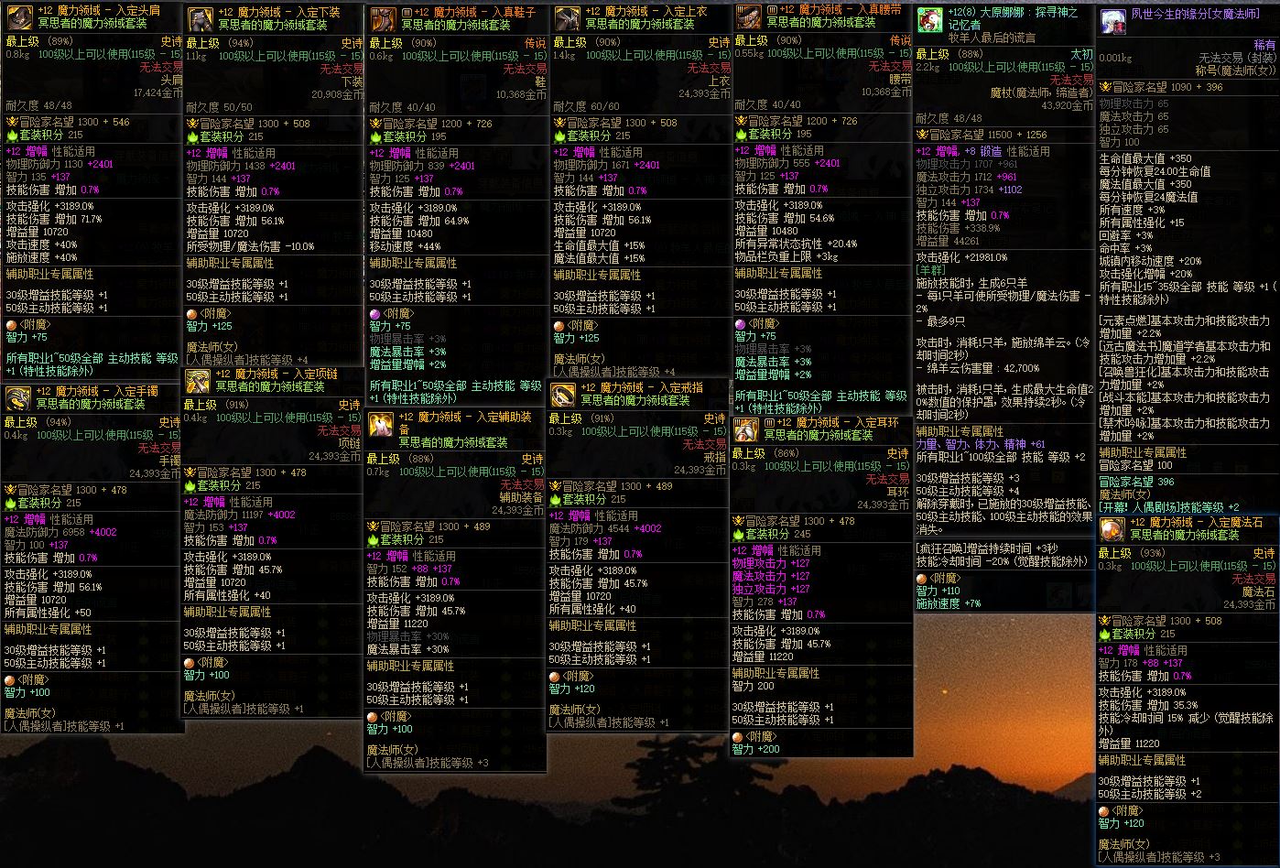The width and height of the screenshot is (1280, 868).
Task: Click the purple 附魔 orb in 入真腰带 tooltip
Action: pyautogui.click(x=741, y=324)
